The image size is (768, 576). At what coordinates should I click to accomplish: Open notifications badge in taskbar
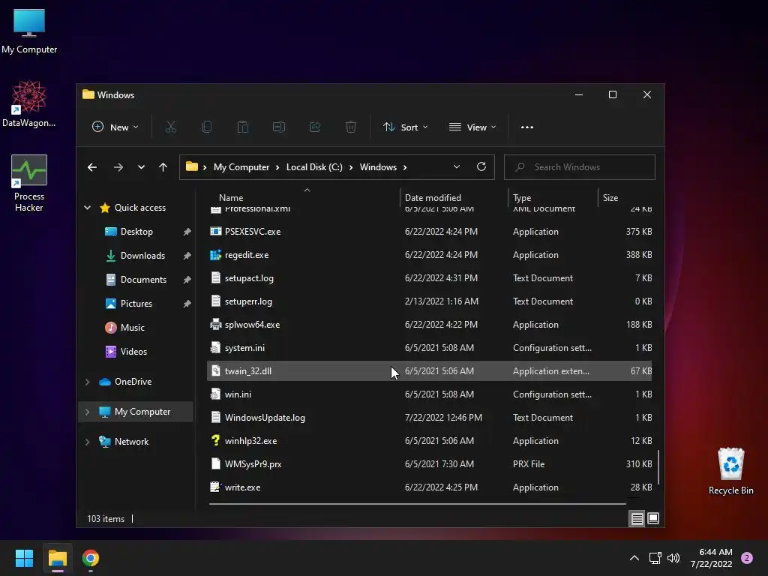click(747, 558)
